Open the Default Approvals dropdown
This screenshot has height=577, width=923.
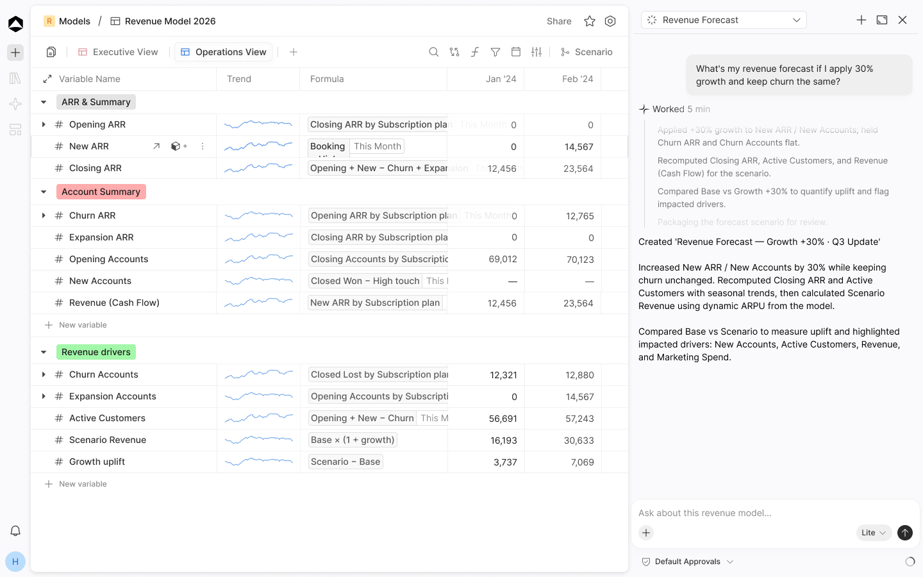coord(688,562)
